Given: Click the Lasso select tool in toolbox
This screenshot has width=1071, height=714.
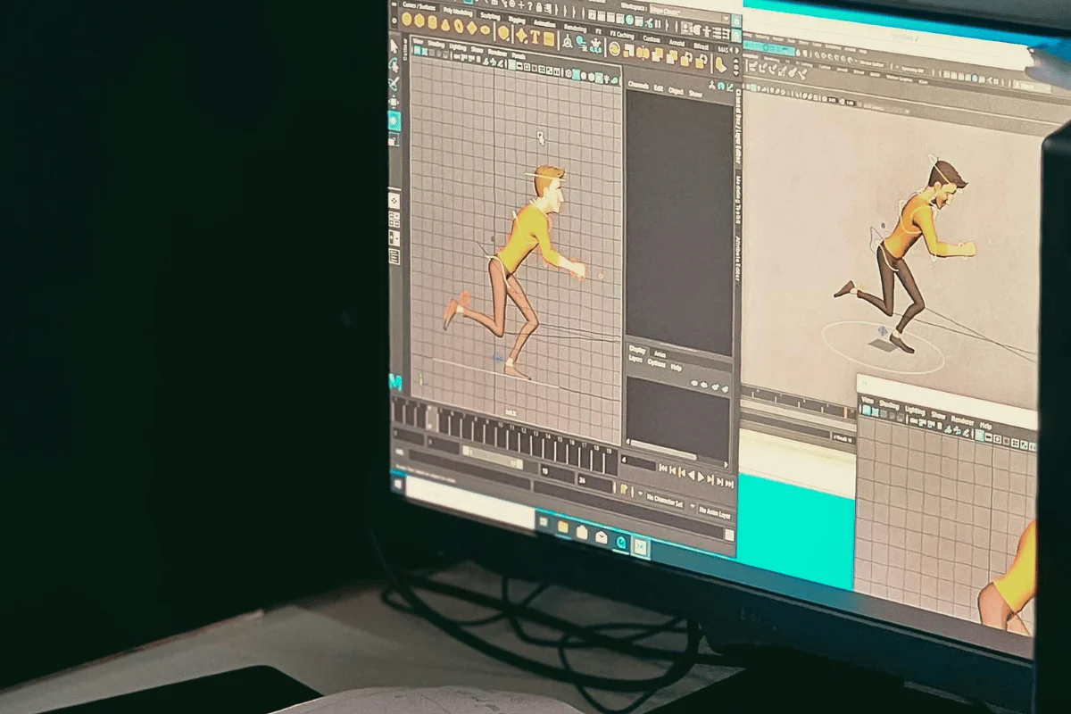Looking at the screenshot, I should [x=394, y=65].
